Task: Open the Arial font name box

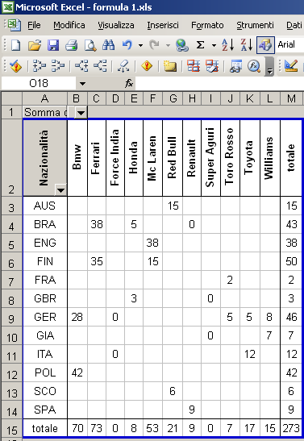Action: point(290,44)
